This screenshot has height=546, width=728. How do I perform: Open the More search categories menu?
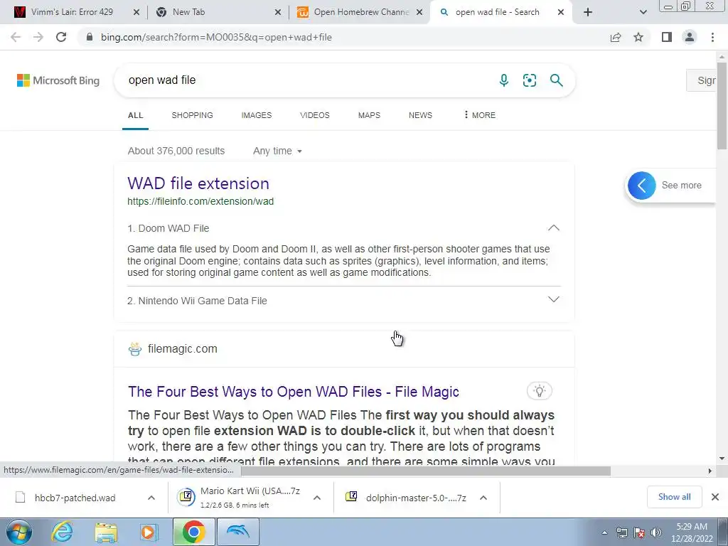[480, 115]
